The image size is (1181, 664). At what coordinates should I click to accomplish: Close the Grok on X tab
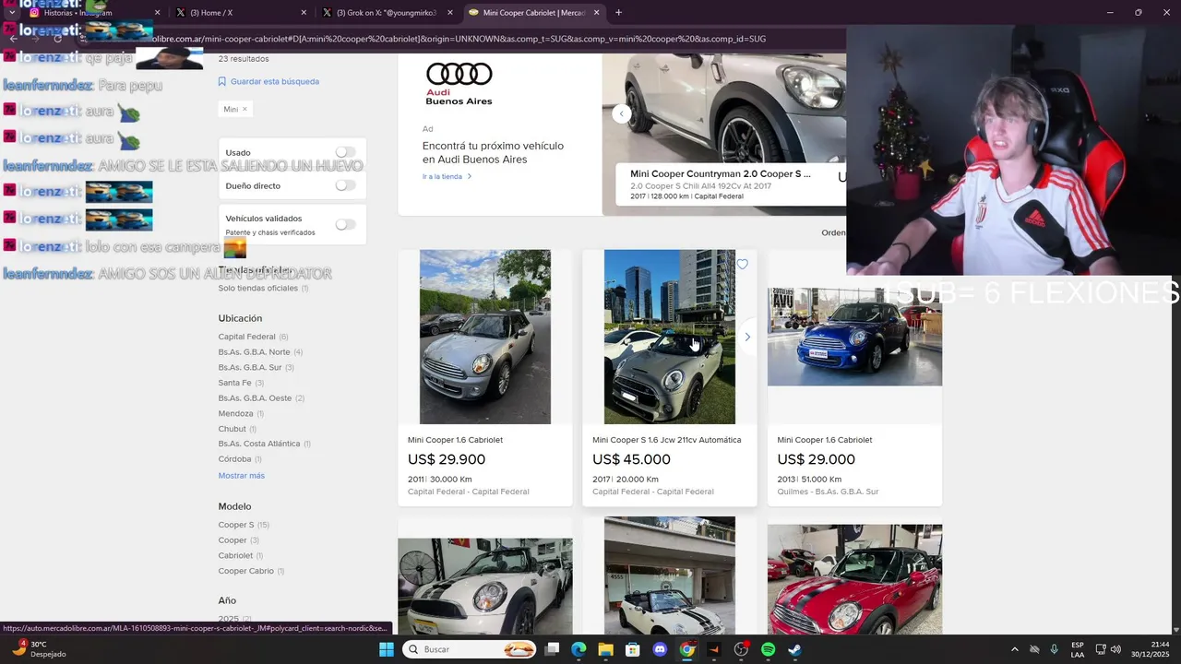(450, 13)
